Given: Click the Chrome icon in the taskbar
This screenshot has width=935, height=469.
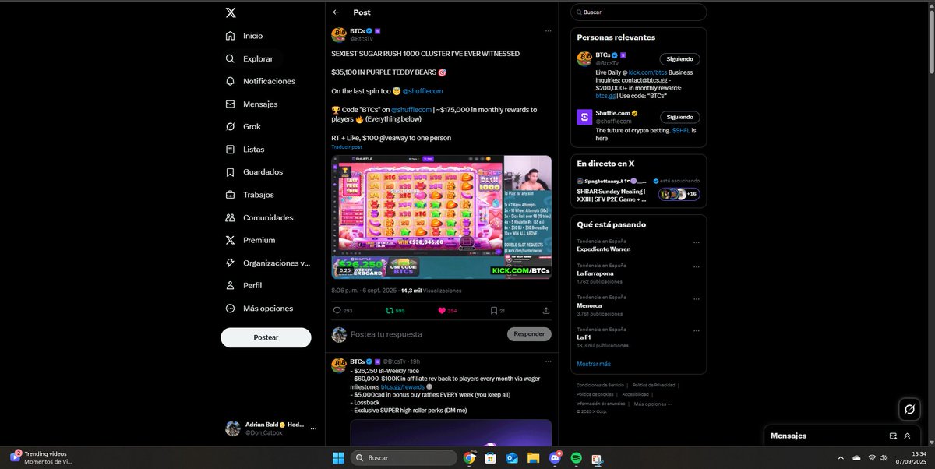Looking at the screenshot, I should pos(469,457).
